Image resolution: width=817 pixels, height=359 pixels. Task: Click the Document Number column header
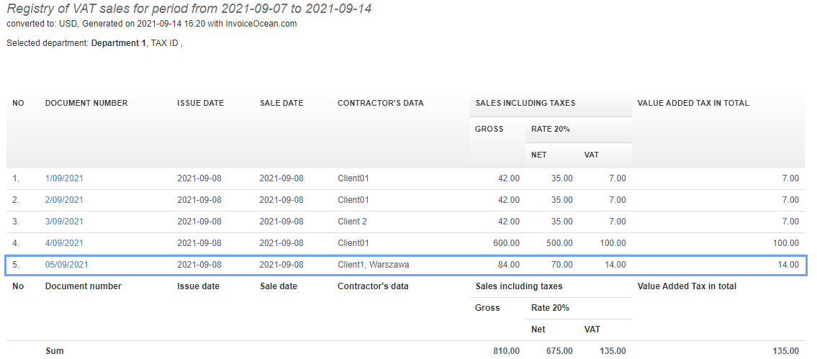[86, 103]
